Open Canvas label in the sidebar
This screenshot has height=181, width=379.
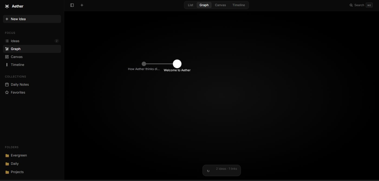tap(17, 57)
